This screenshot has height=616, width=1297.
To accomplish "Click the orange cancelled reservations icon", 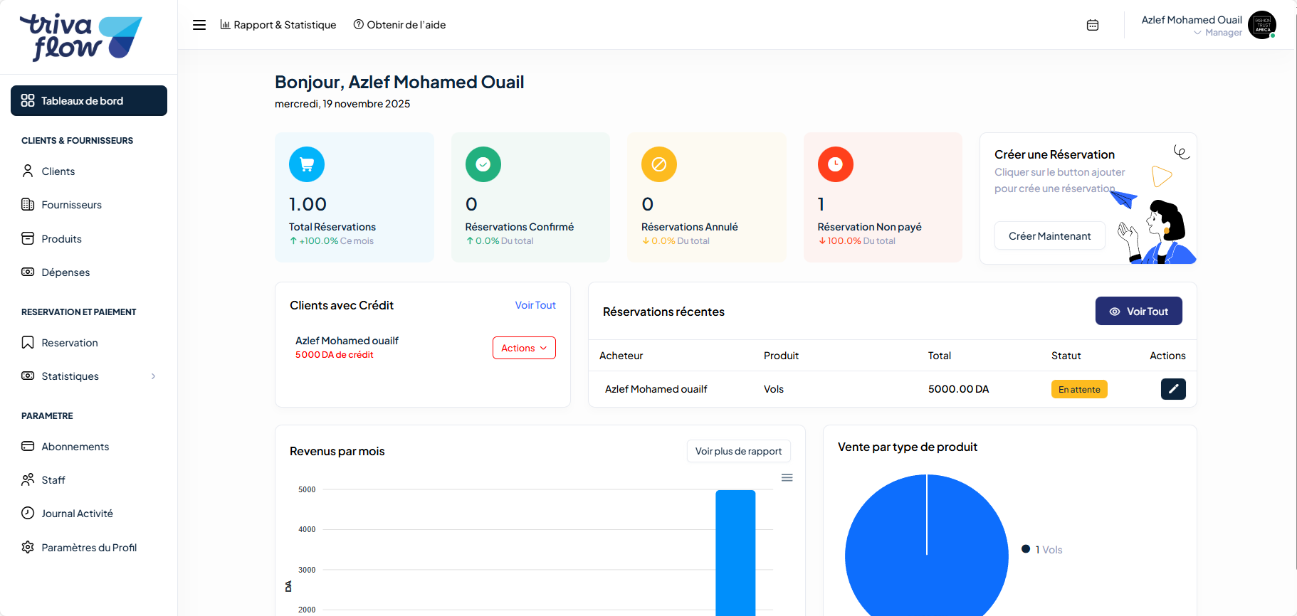I will 659,164.
